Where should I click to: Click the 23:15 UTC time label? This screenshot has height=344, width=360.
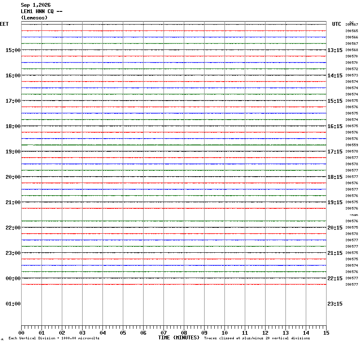[x=335, y=304]
